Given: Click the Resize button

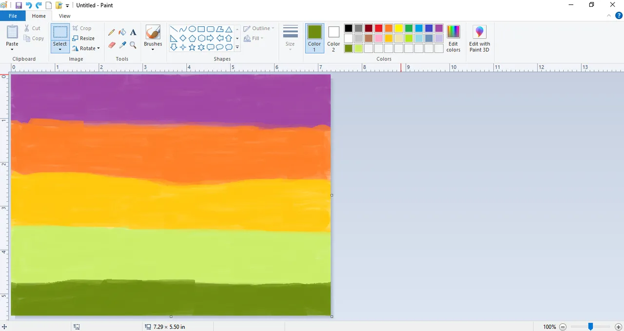Looking at the screenshot, I should click(83, 38).
